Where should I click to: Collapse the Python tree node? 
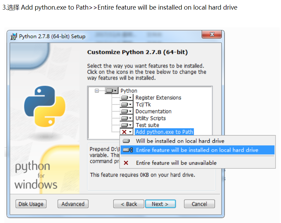[97, 91]
